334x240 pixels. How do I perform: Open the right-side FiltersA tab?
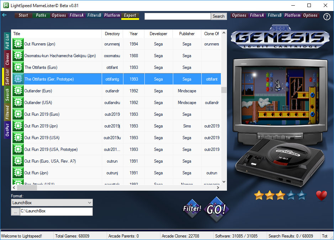point(257,15)
